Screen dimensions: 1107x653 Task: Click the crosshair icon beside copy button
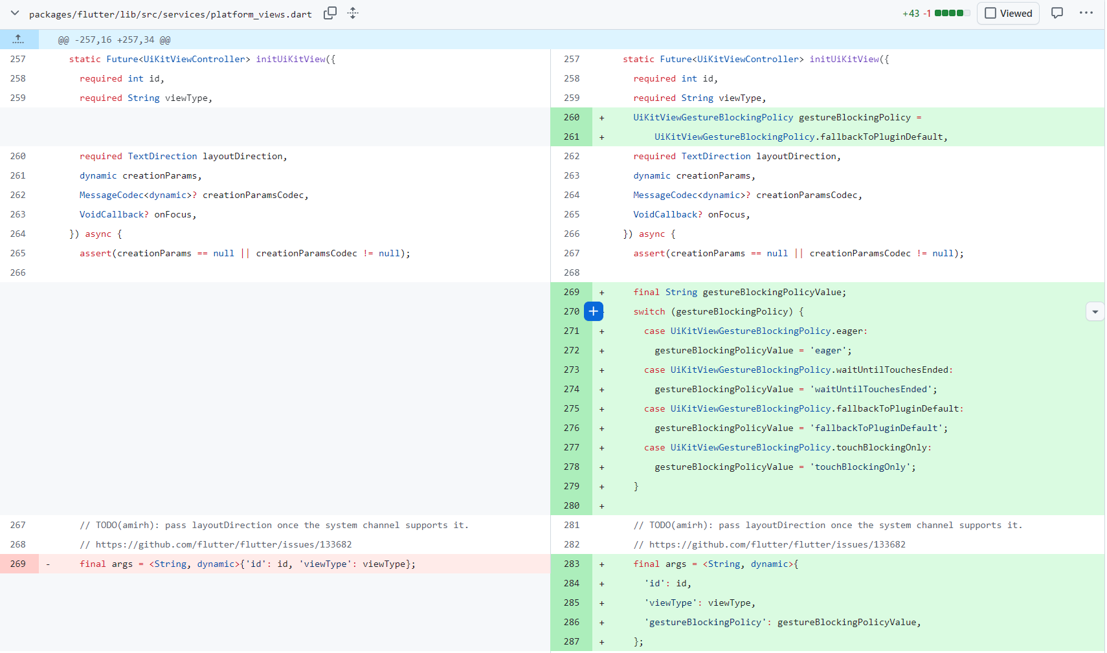tap(353, 13)
